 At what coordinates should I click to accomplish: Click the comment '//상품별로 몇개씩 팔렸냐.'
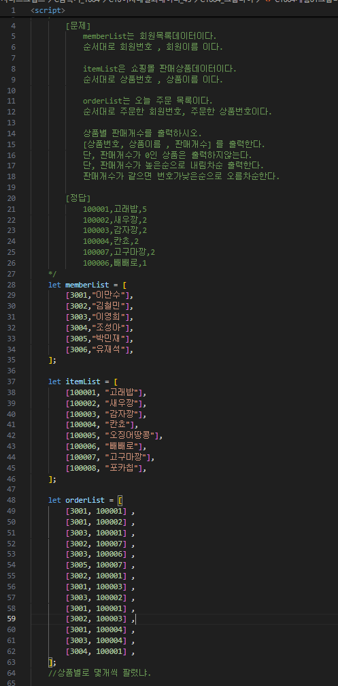(99, 673)
